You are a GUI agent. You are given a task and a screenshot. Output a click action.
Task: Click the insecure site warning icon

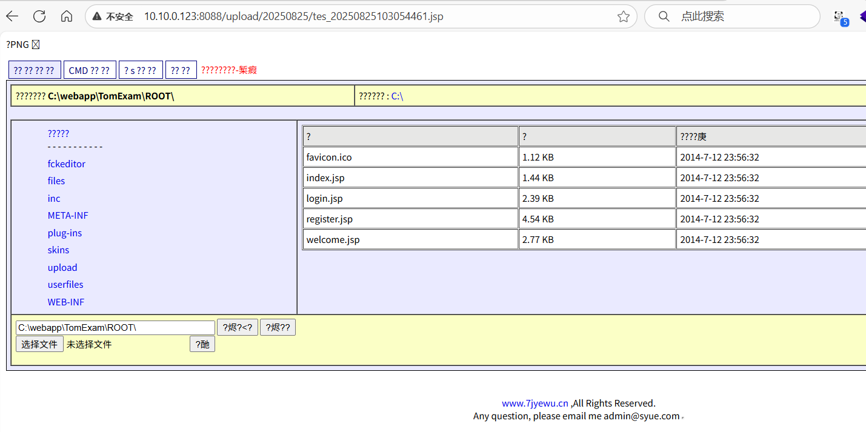click(x=97, y=16)
